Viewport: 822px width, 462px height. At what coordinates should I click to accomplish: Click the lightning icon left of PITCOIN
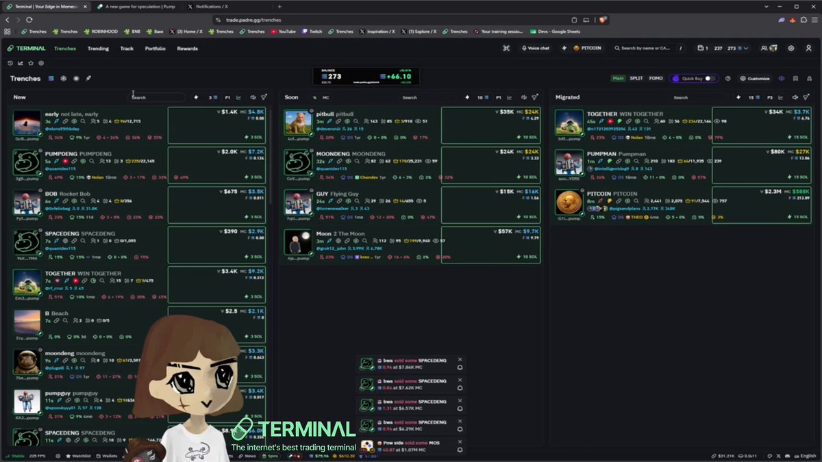564,49
